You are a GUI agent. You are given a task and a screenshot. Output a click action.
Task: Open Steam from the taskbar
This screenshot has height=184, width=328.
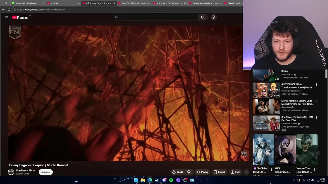pos(157,180)
